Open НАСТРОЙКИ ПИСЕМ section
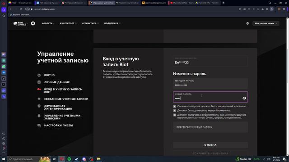This screenshot has width=289, height=162. point(58,125)
